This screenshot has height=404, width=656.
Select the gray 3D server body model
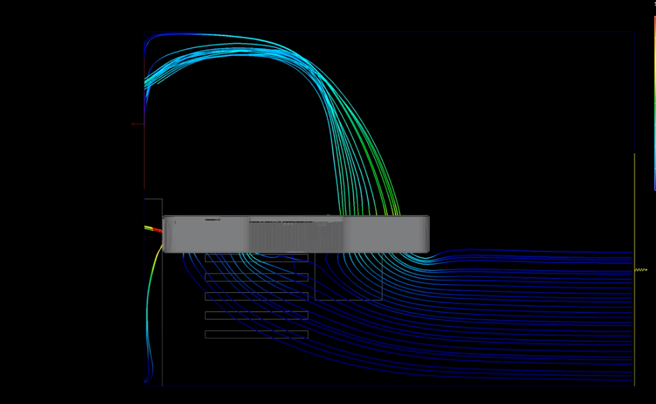[296, 234]
